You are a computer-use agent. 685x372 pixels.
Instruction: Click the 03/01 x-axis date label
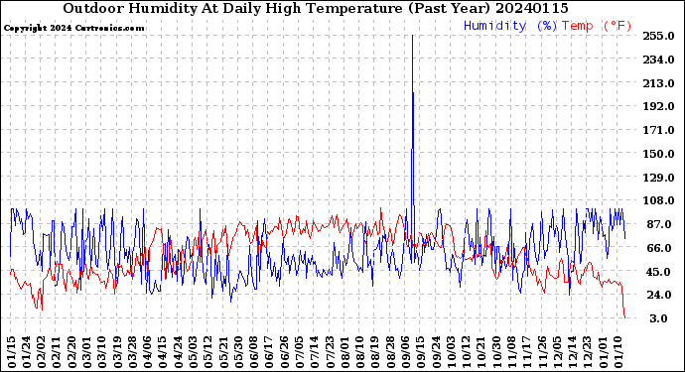coord(87,352)
